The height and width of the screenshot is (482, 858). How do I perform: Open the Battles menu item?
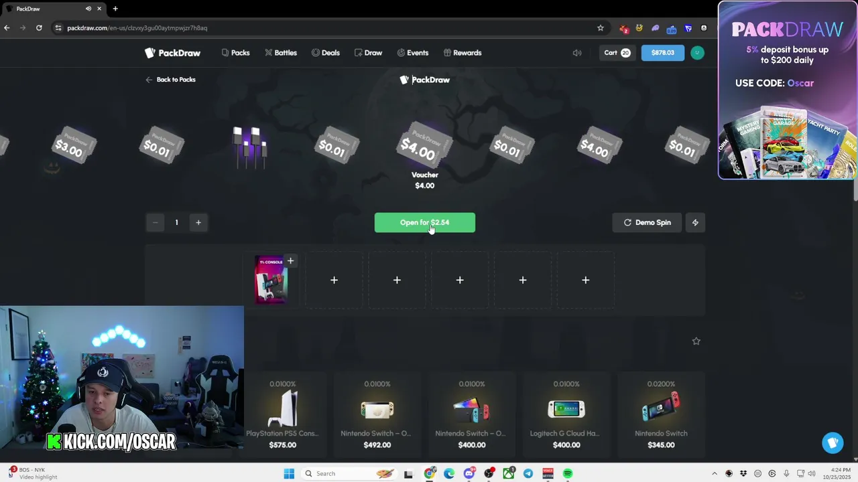(x=280, y=53)
